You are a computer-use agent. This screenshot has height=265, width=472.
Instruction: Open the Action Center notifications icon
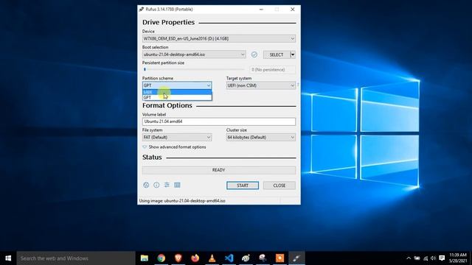(442, 258)
